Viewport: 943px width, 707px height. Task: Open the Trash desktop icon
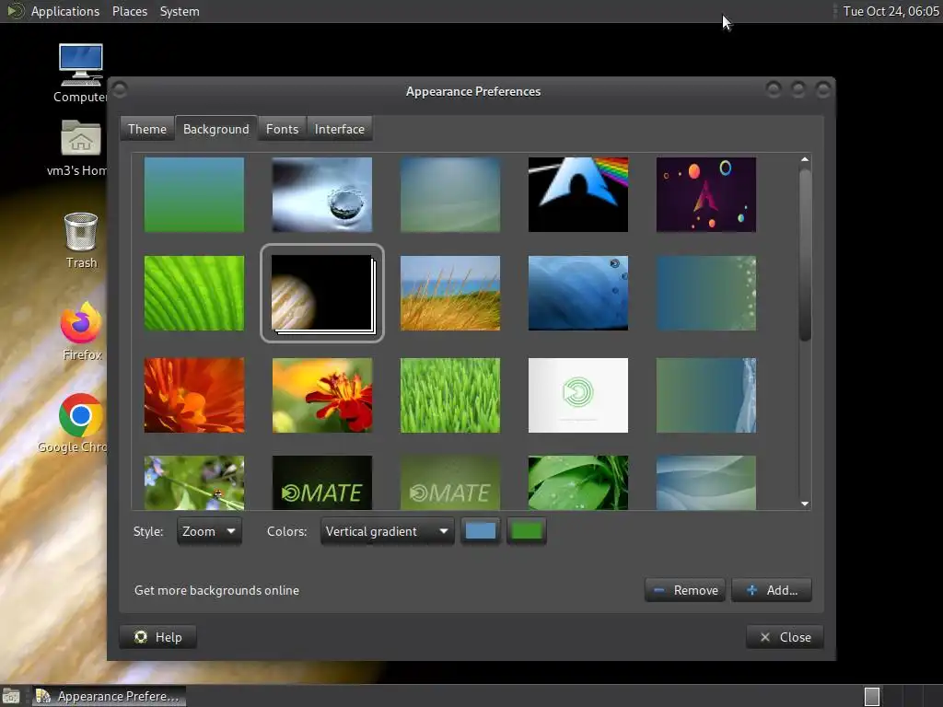[x=81, y=240]
